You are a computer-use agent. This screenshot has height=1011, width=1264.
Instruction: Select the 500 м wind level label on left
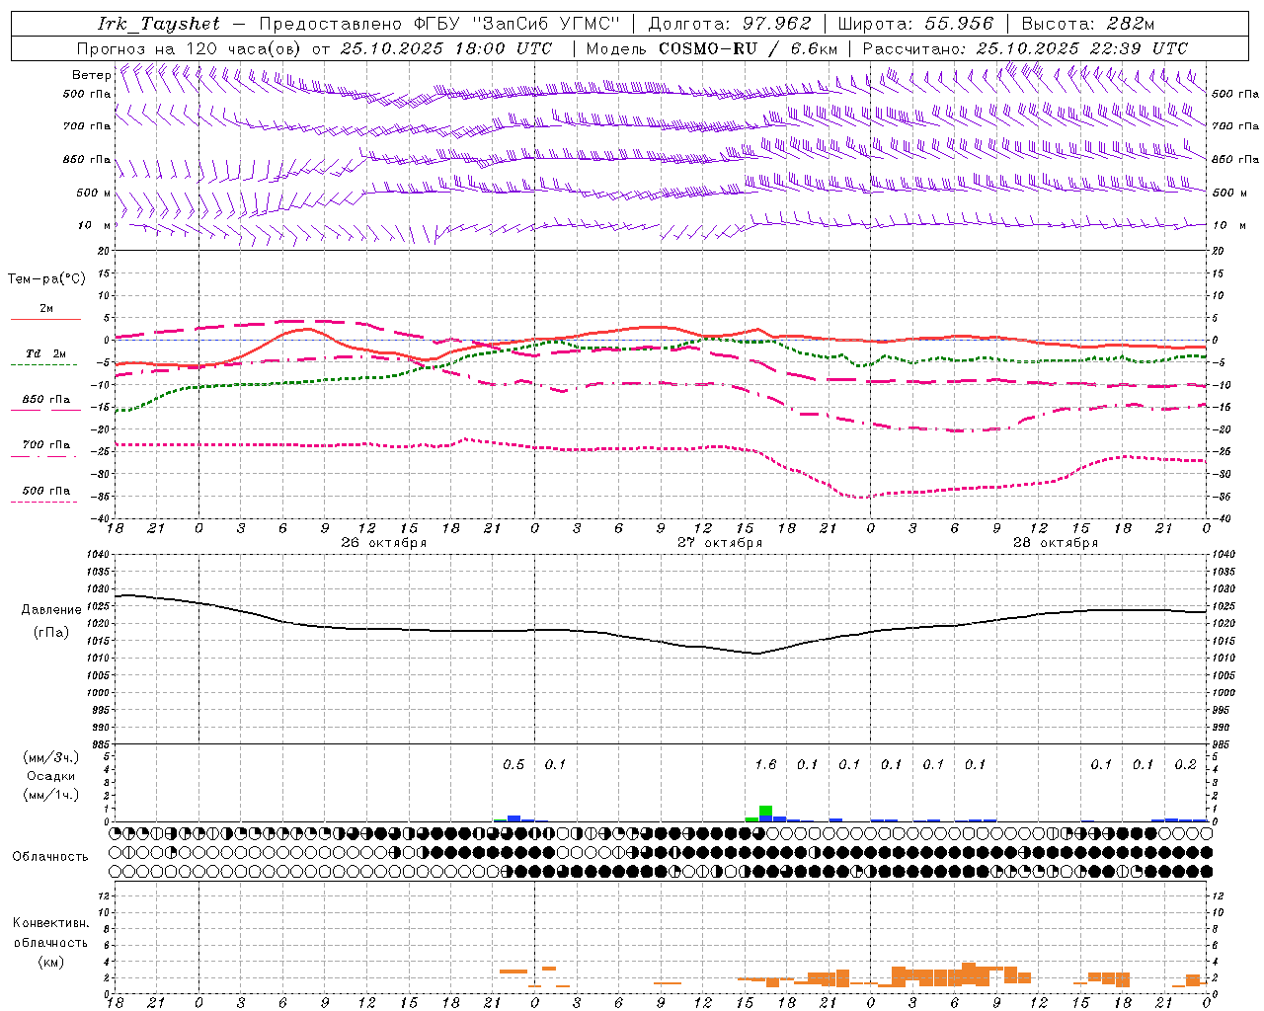(94, 193)
